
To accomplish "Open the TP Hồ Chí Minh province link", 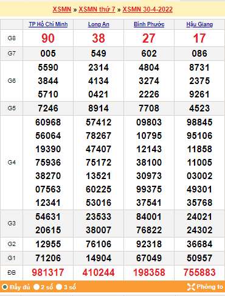I will click(48, 24).
